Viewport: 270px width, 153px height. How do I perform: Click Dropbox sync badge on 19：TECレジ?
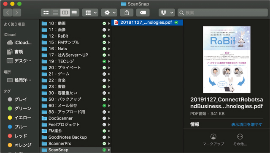tap(104, 61)
